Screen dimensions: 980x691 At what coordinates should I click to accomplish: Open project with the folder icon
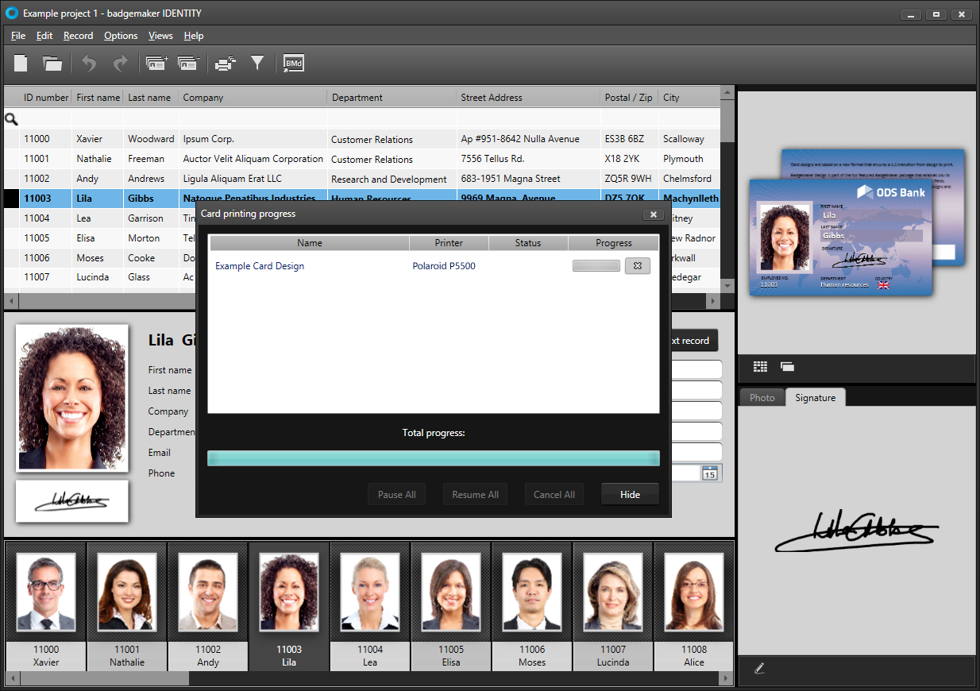[x=52, y=64]
